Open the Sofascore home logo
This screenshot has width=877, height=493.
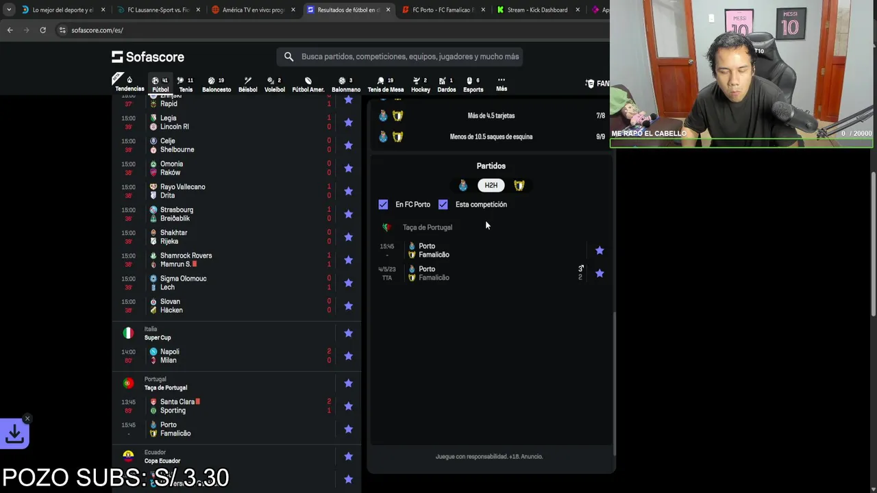click(x=148, y=57)
